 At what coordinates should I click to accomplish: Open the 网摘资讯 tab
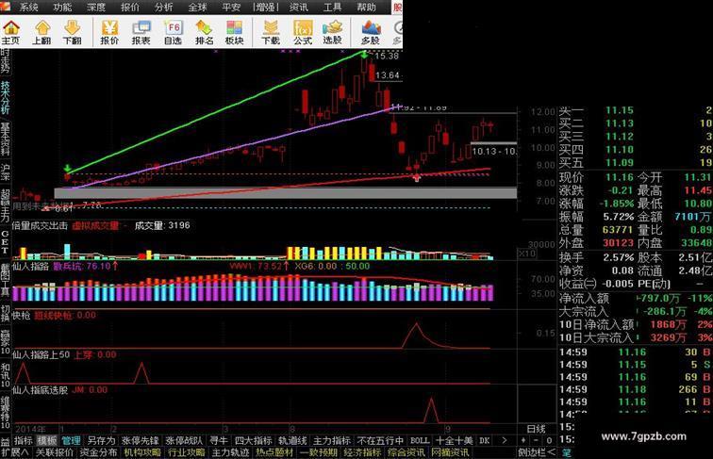450,452
